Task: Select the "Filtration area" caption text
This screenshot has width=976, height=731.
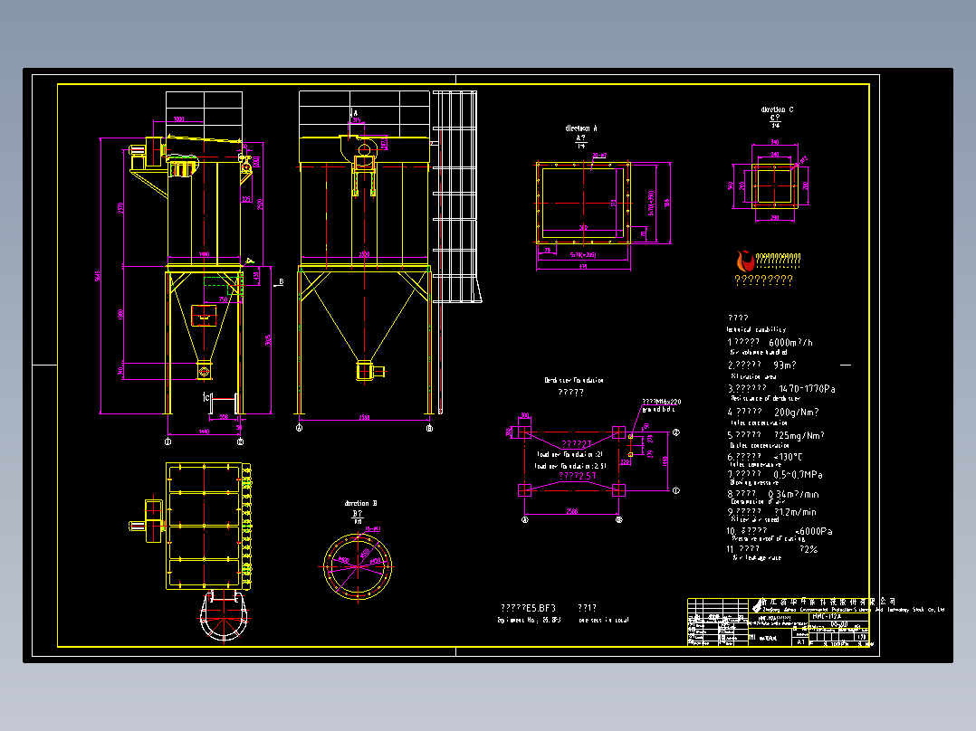Action: (x=754, y=377)
